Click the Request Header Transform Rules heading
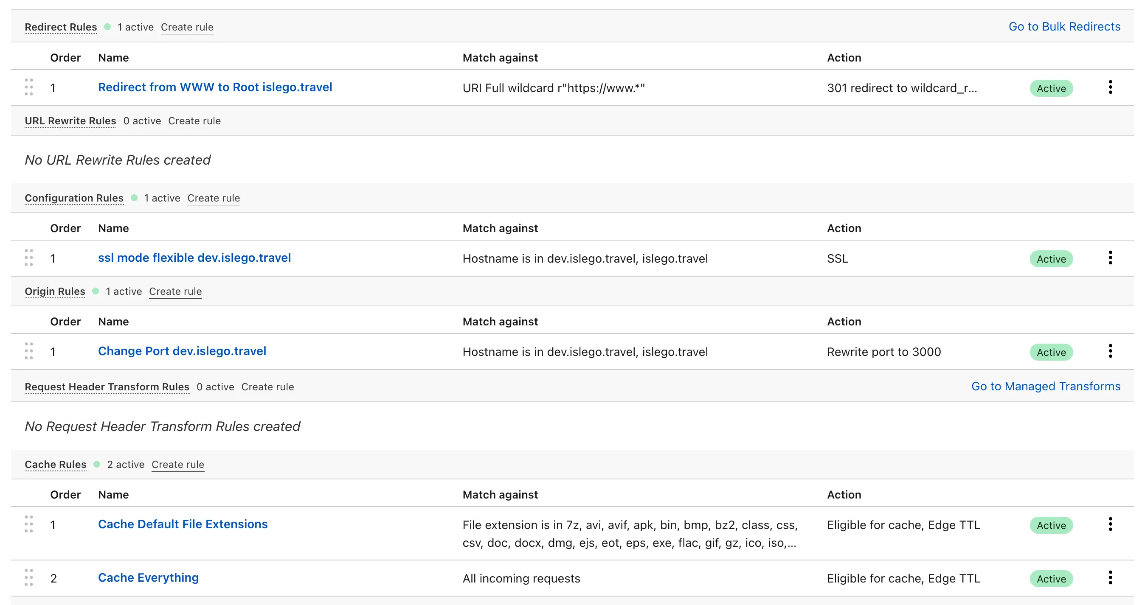This screenshot has width=1142, height=605. 107,387
